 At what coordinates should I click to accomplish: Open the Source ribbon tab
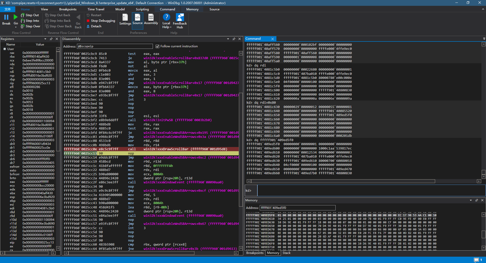coord(214,9)
